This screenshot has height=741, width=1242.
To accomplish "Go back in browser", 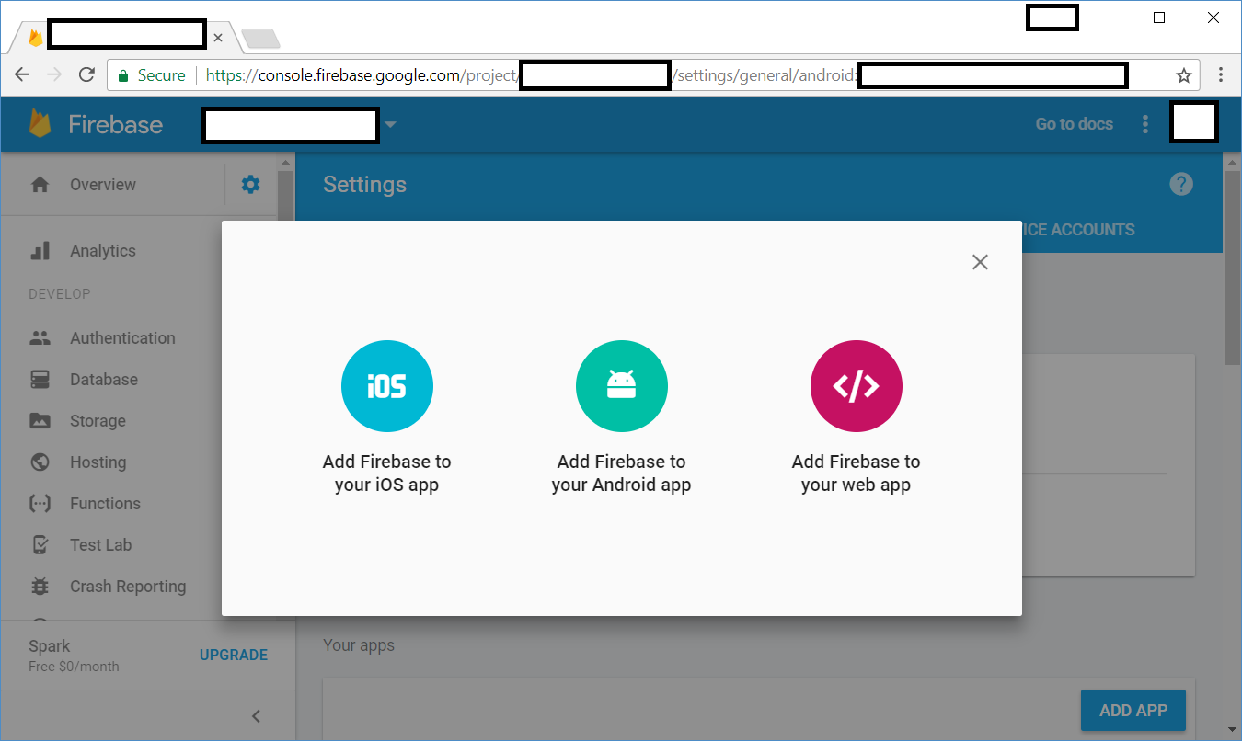I will (x=22, y=75).
